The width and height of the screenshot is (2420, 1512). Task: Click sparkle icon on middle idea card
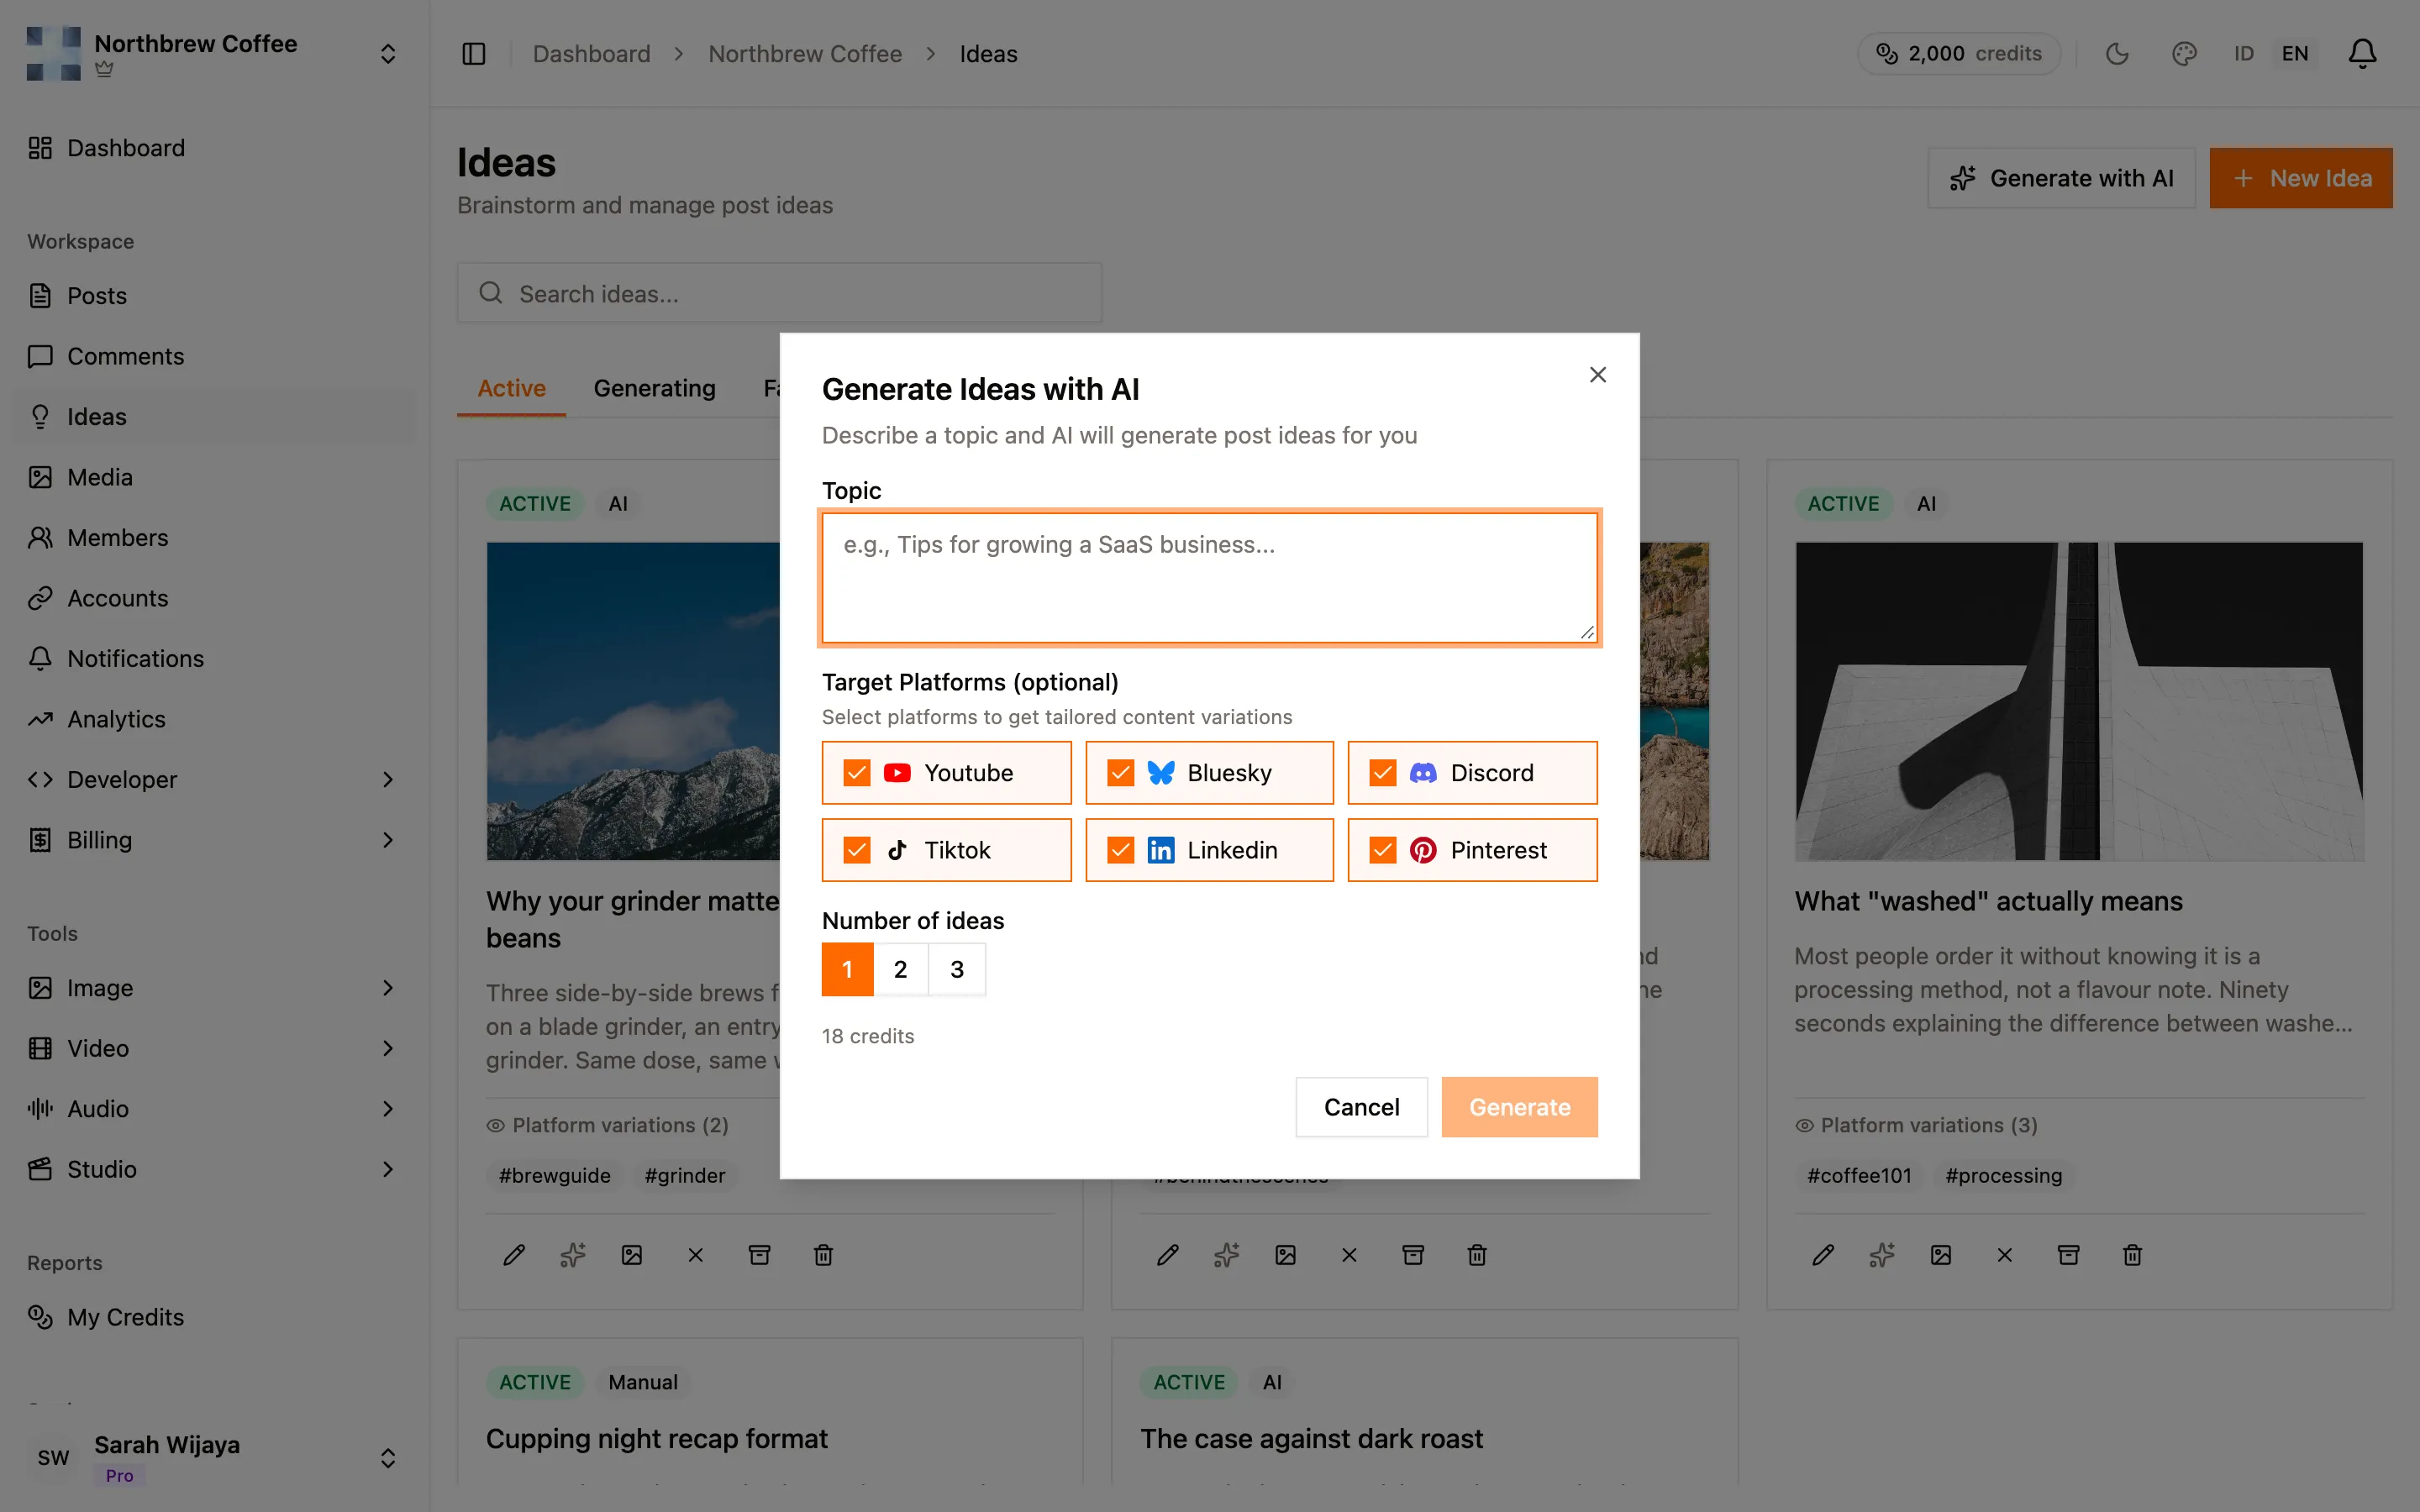pyautogui.click(x=1227, y=1255)
